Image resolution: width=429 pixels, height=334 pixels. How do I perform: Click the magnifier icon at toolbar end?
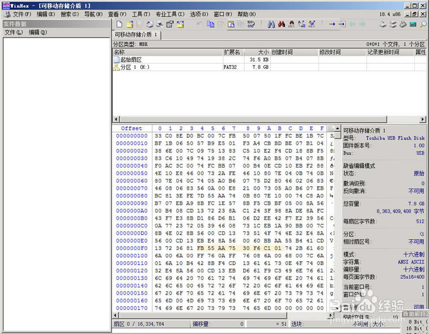[x=422, y=24]
